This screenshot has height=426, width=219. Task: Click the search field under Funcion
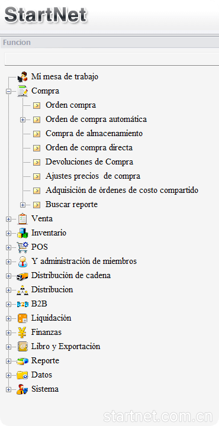click(112, 59)
